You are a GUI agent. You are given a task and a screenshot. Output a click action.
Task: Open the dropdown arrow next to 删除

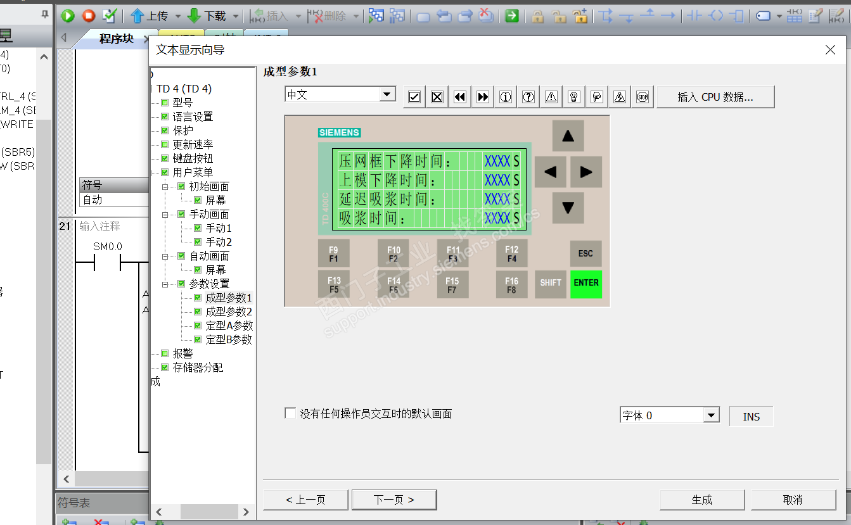click(x=356, y=16)
